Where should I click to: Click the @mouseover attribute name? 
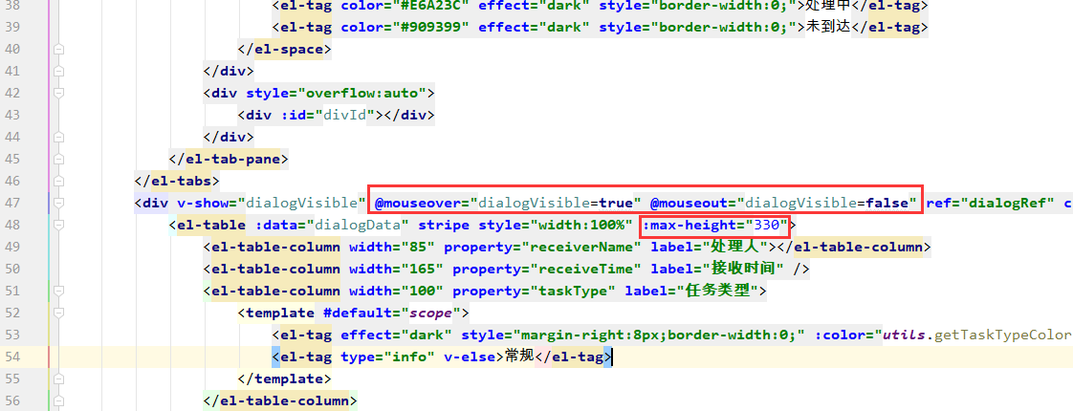417,203
